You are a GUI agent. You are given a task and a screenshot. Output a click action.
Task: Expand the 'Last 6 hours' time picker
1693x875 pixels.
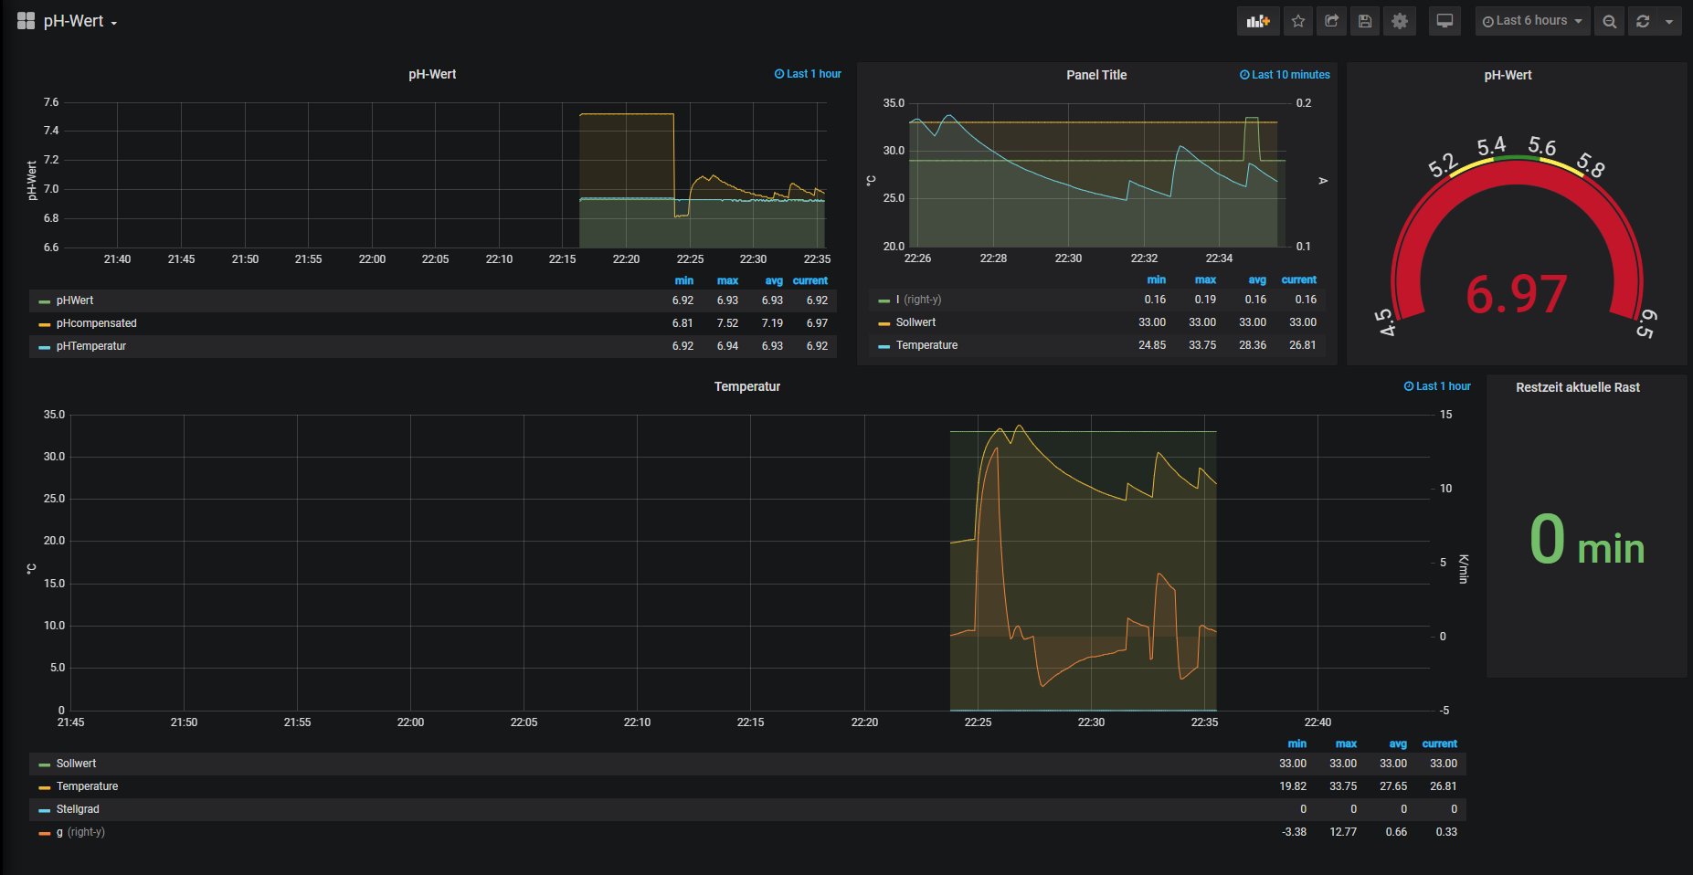pos(1532,21)
